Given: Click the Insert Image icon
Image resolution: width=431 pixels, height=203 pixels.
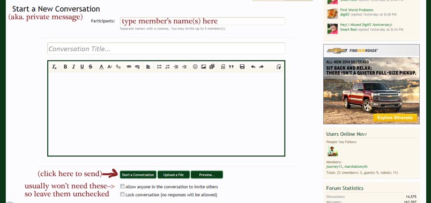Looking at the screenshot, I should tap(203, 67).
